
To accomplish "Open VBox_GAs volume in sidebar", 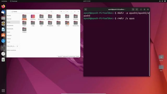I will tap(11, 46).
